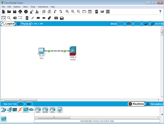This screenshot has height=124, width=164.
Task: Pick the 1841 router device
Action: click(x=38, y=110)
